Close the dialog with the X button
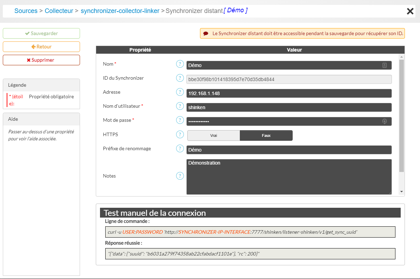This screenshot has height=279, width=420. (x=410, y=11)
